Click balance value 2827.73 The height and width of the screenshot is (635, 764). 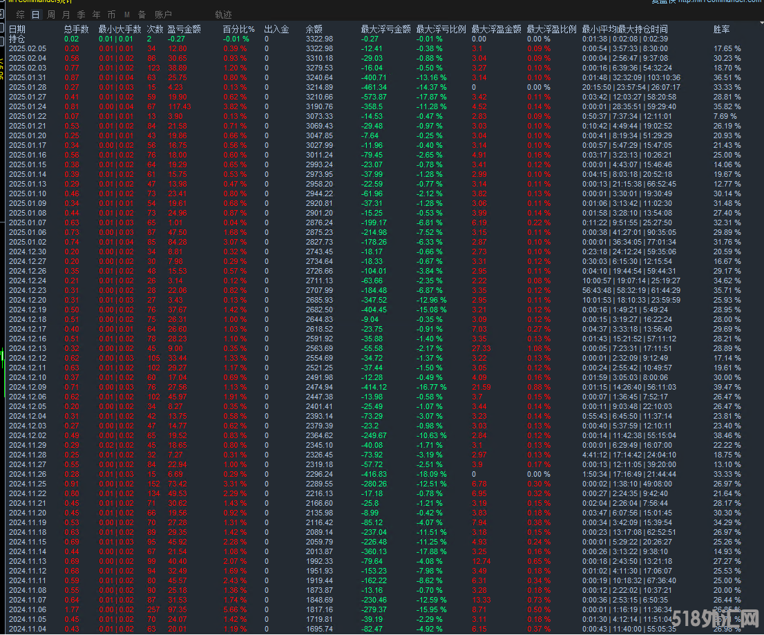pyautogui.click(x=320, y=243)
